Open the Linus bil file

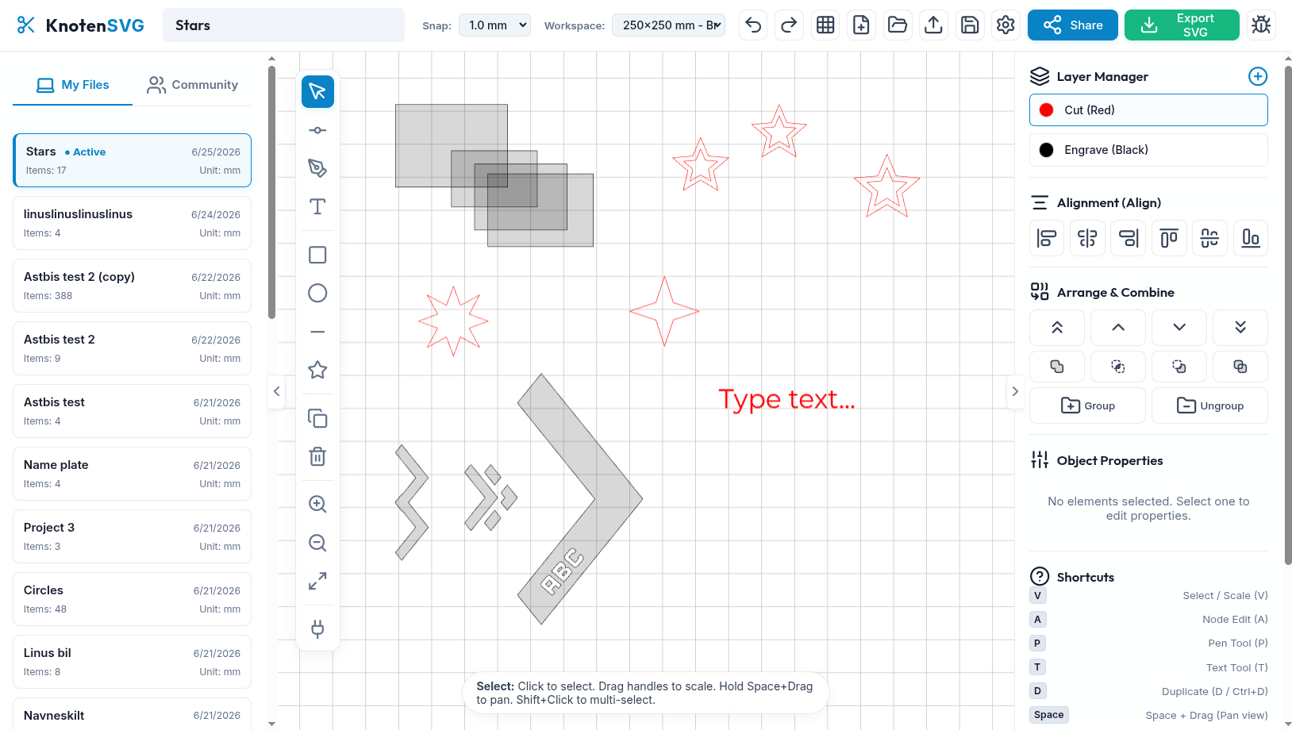pos(132,662)
